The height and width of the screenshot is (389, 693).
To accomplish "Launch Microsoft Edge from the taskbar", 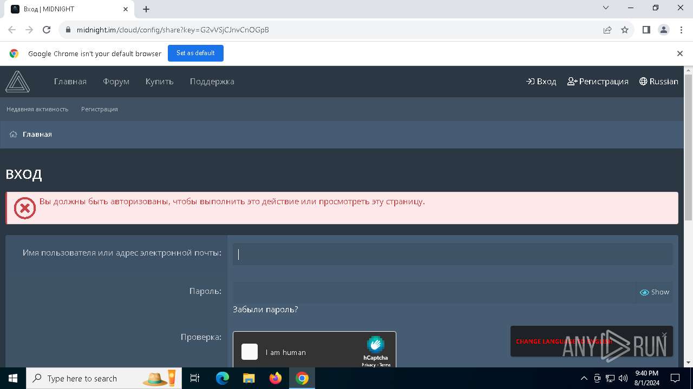I will (x=223, y=378).
